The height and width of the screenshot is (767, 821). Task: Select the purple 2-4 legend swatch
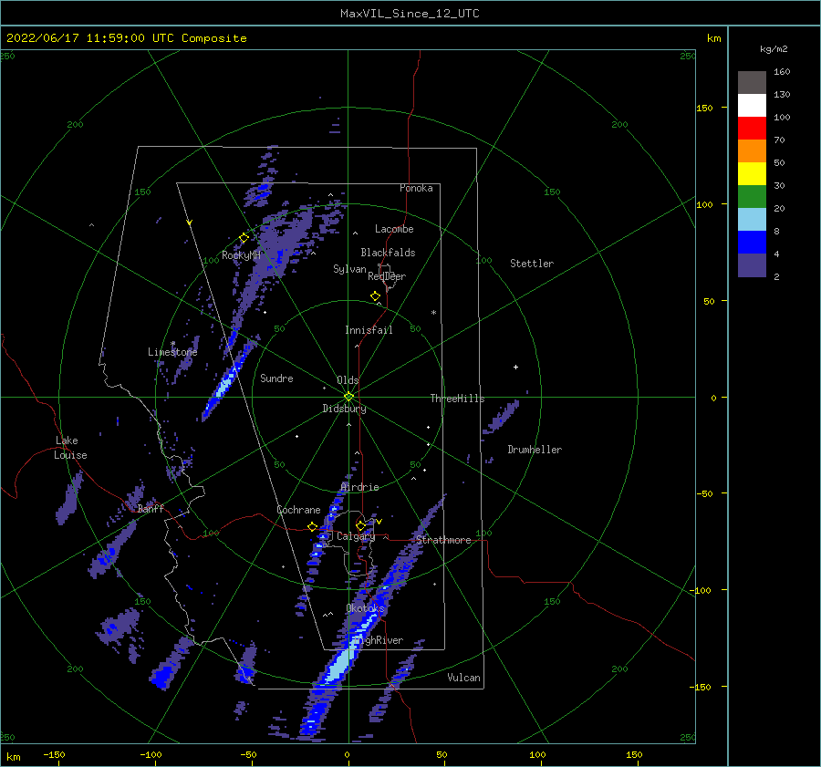pyautogui.click(x=752, y=264)
